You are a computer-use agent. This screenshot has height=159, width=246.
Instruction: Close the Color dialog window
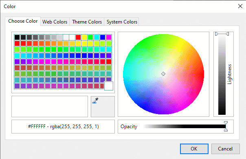pos(240,6)
